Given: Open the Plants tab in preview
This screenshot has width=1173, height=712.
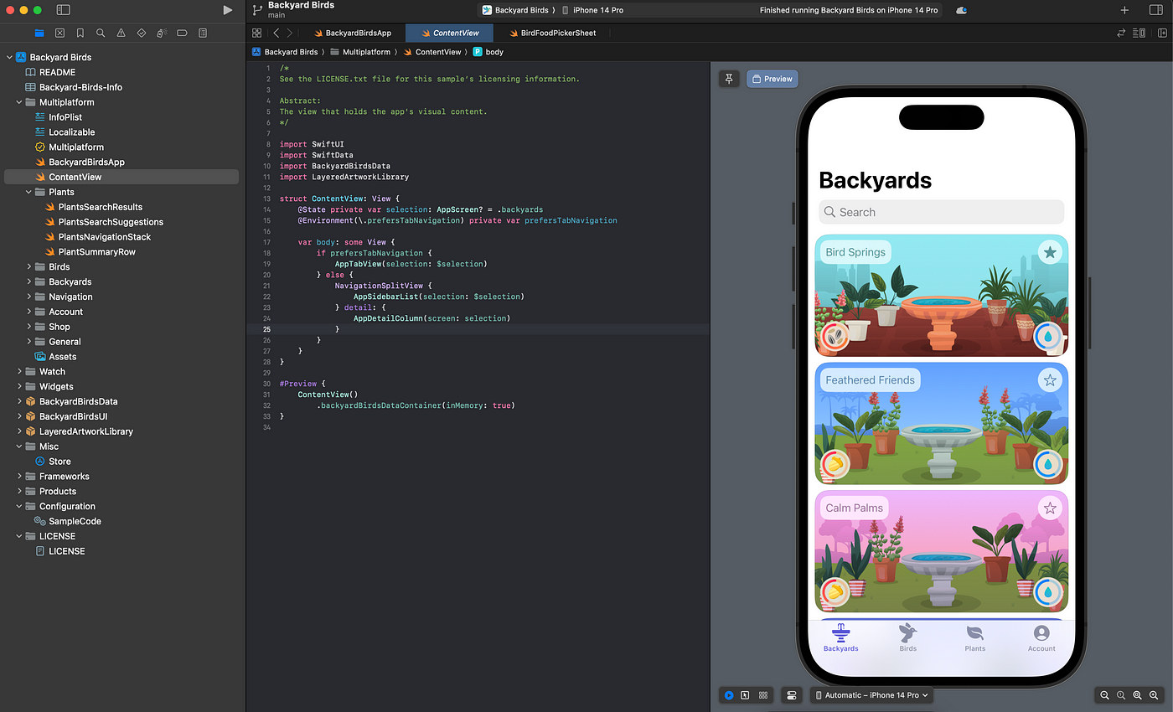Looking at the screenshot, I should [x=974, y=637].
